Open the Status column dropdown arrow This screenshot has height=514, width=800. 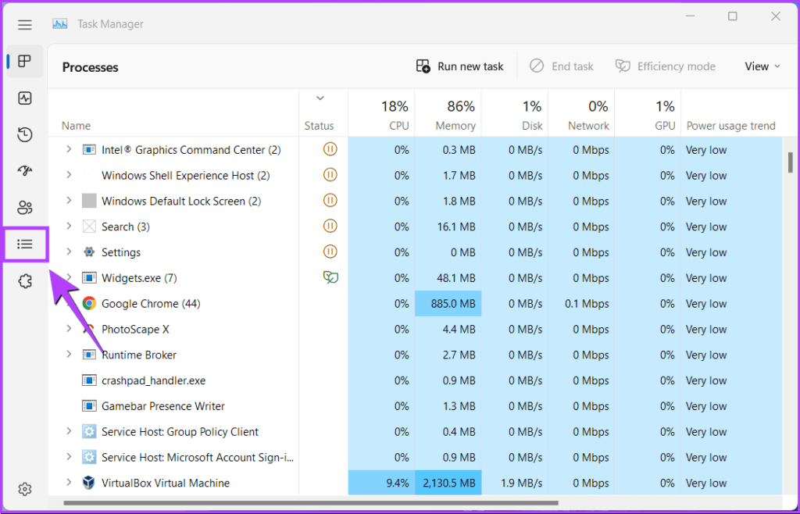click(320, 98)
